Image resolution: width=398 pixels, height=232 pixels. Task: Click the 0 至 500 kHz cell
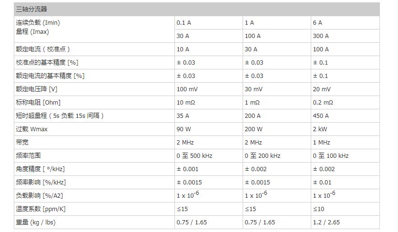click(194, 155)
